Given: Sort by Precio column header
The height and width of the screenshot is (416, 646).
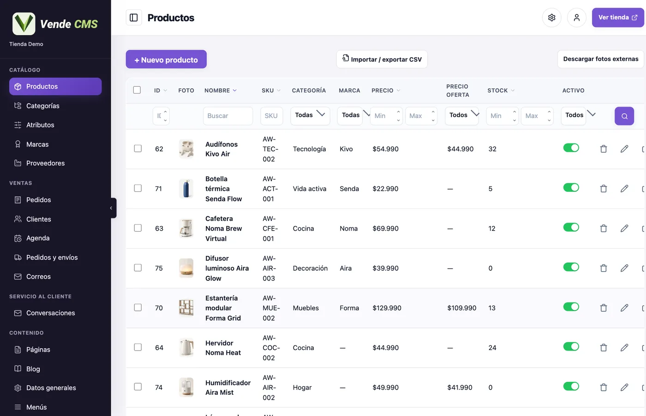Looking at the screenshot, I should tap(386, 90).
